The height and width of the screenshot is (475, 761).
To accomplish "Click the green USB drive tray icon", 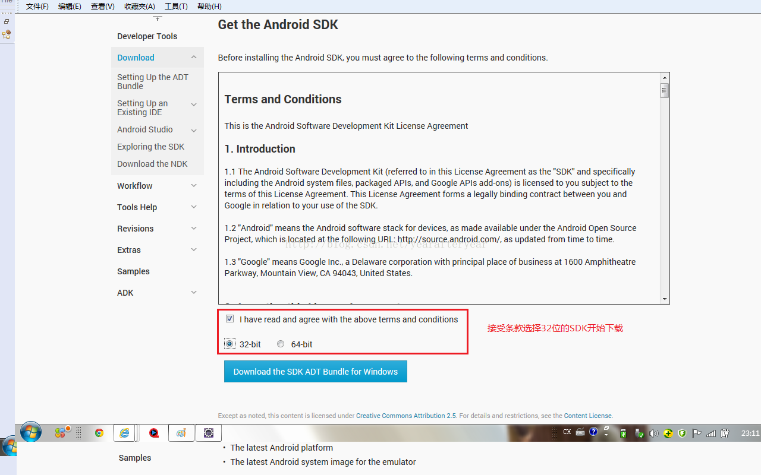I will [x=623, y=433].
